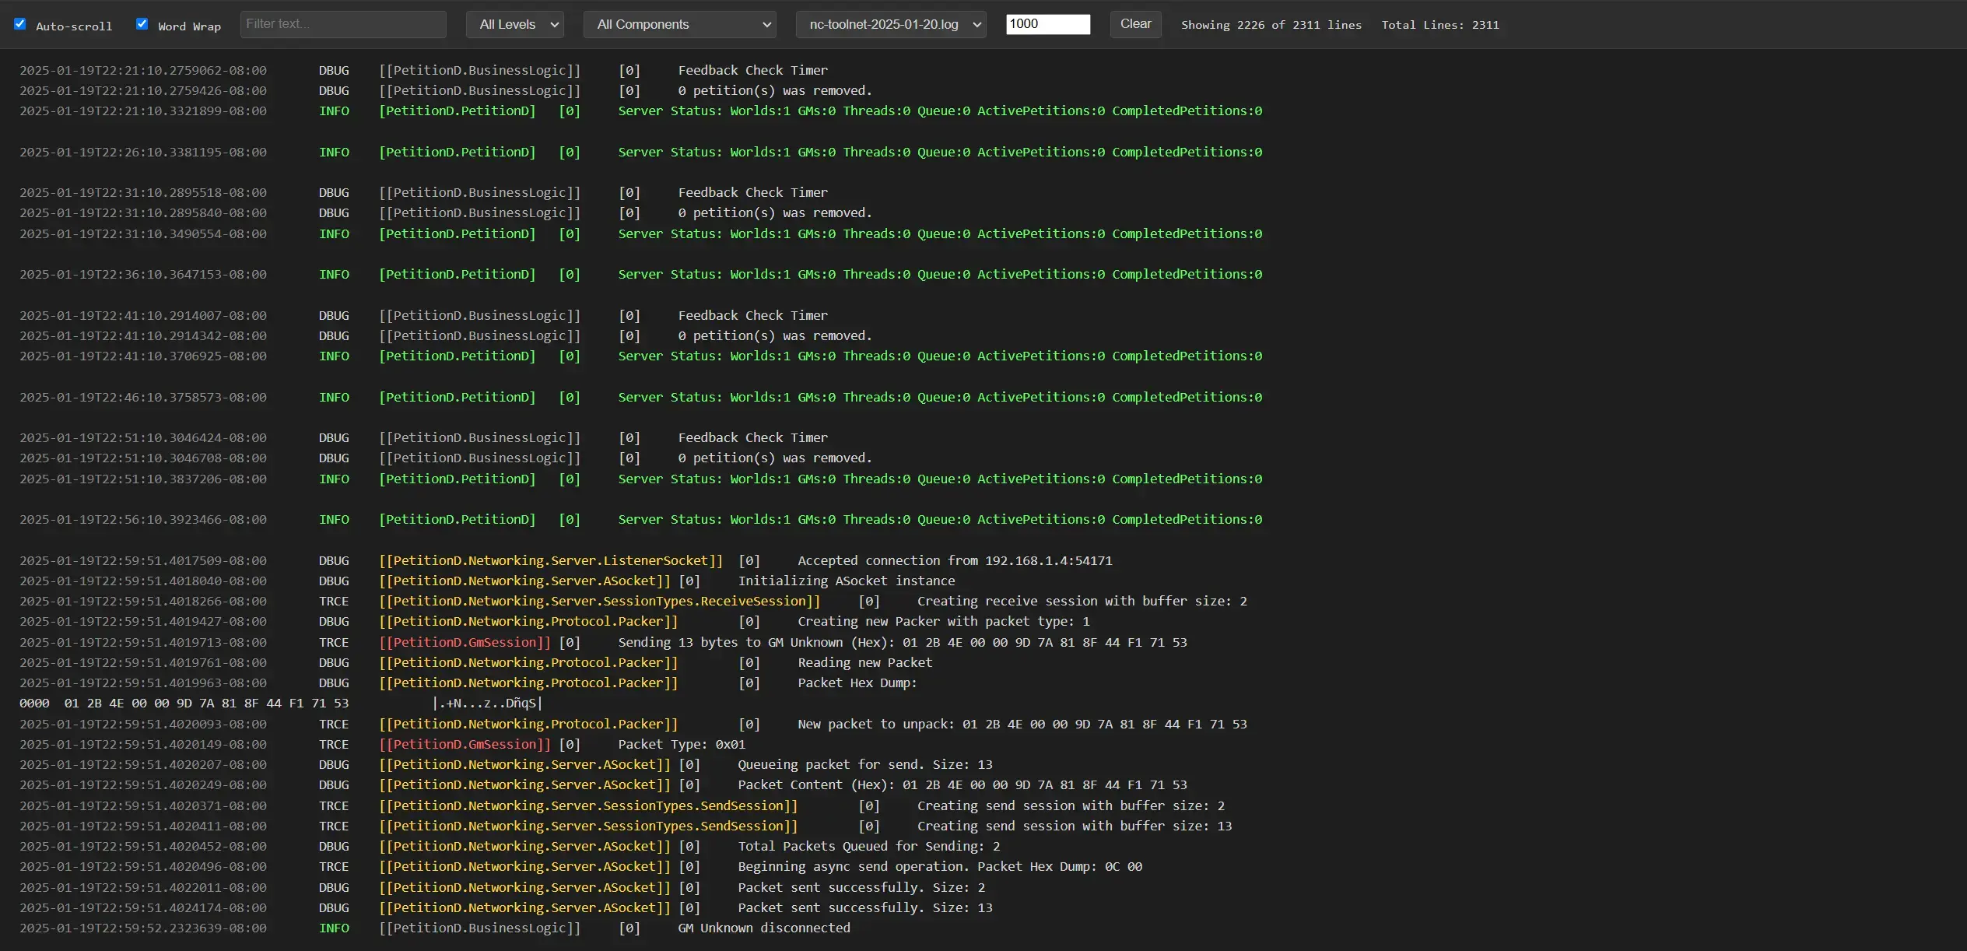This screenshot has height=951, width=1967.
Task: Select the 'Sending 13 bytes to GM Unknown' line
Action: tap(903, 642)
